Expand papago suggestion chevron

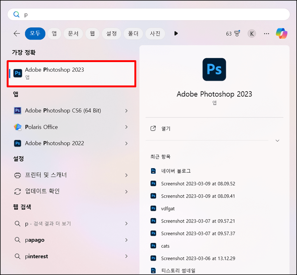pyautogui.click(x=126, y=240)
